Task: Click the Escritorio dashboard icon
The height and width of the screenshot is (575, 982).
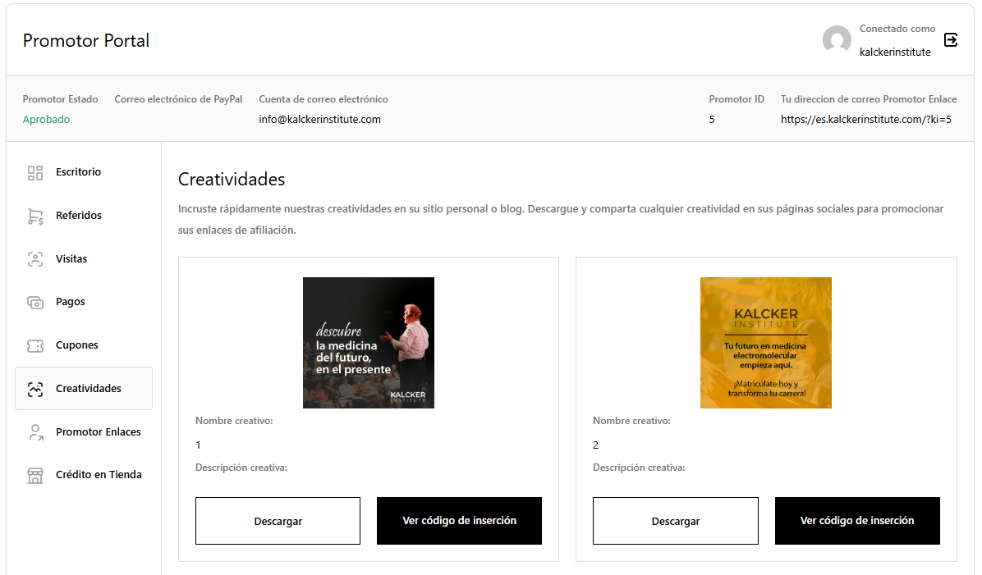Action: [x=35, y=172]
